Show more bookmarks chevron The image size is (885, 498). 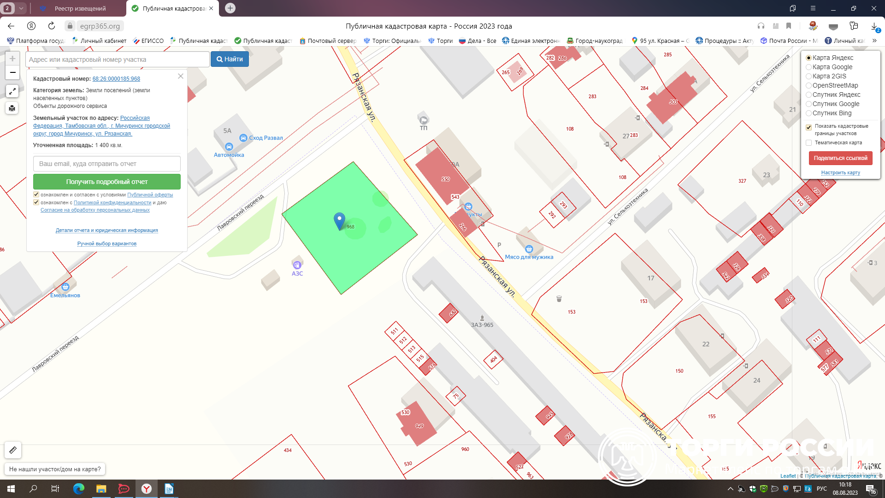(874, 41)
